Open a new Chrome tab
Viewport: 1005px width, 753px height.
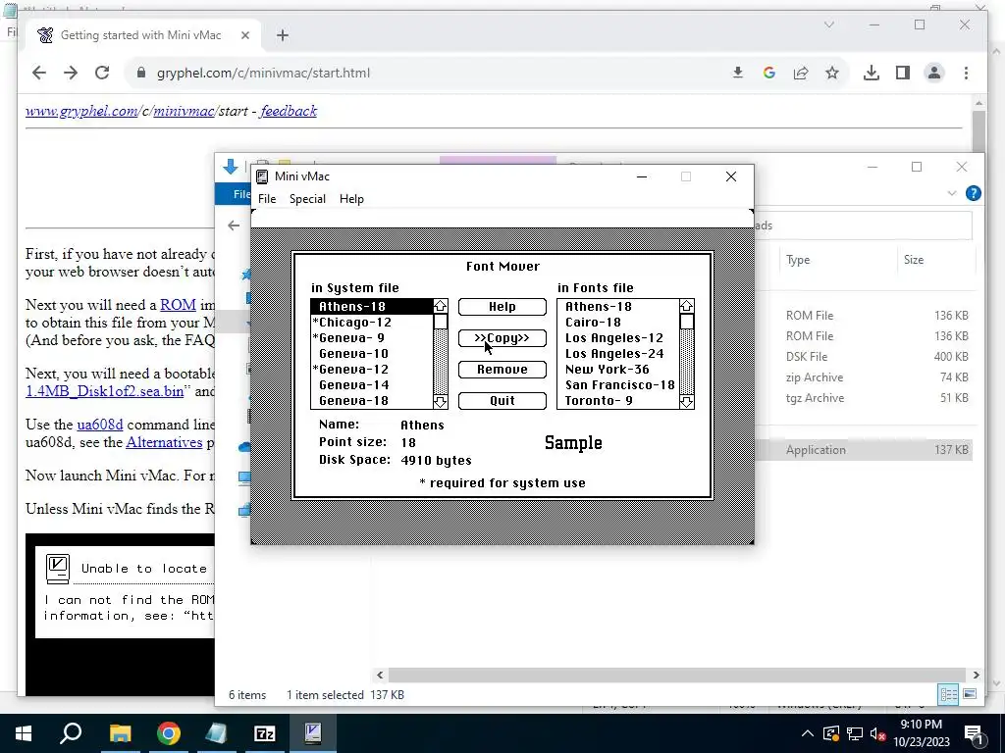coord(283,36)
